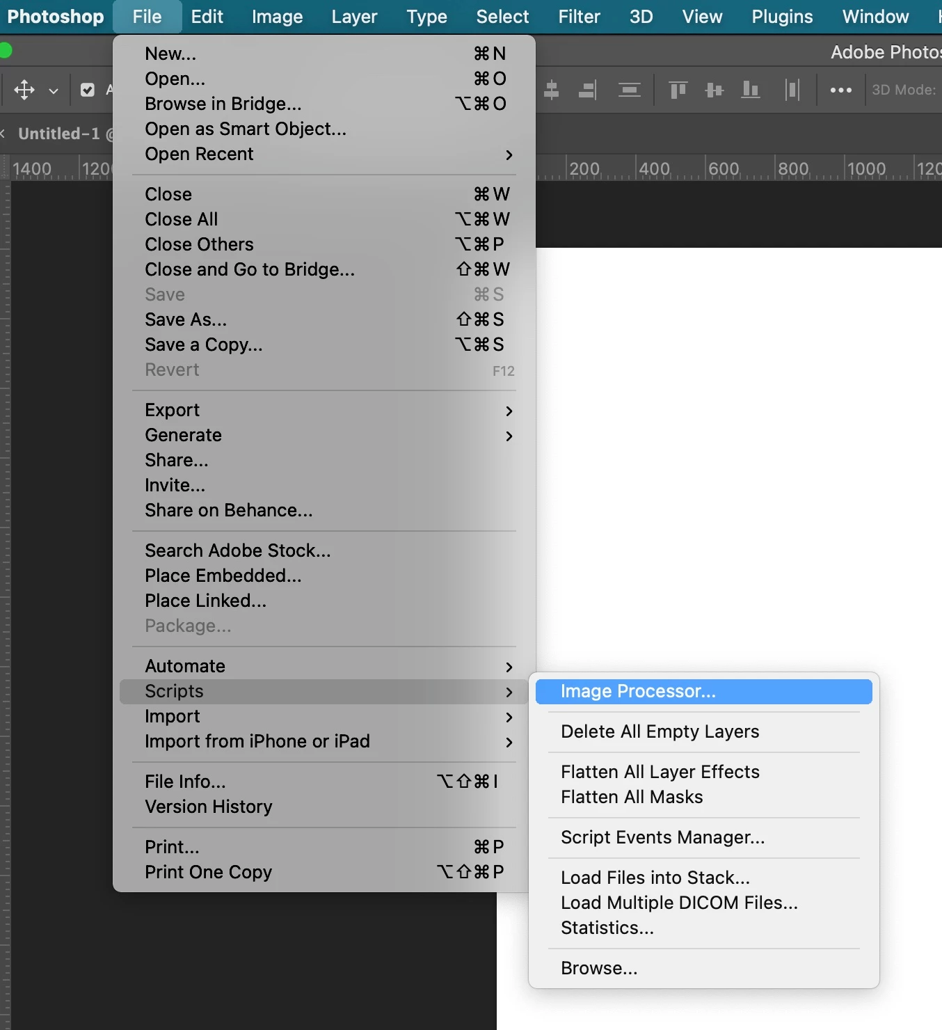Click the Align vertical centers icon
942x1030 pixels.
click(714, 90)
